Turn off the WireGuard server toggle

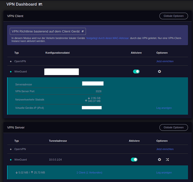click(134, 159)
